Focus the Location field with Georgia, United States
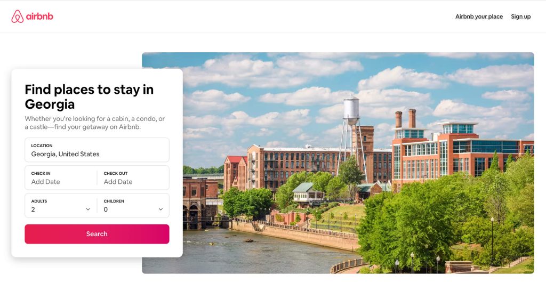 (x=97, y=150)
